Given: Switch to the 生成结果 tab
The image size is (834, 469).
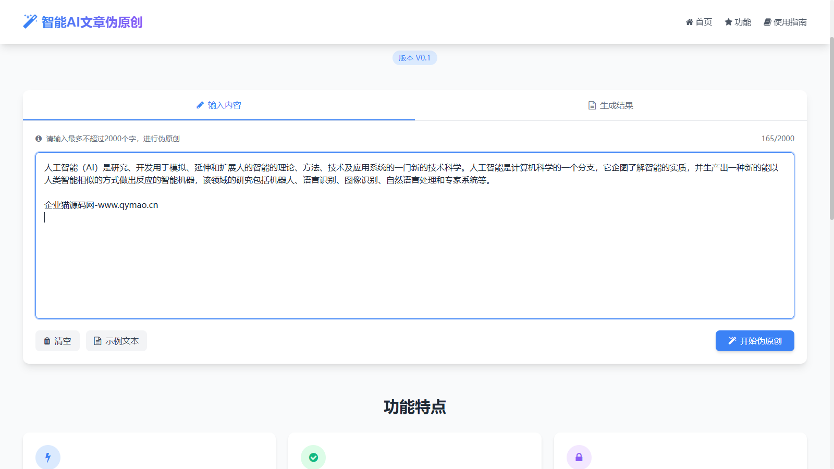Looking at the screenshot, I should pyautogui.click(x=610, y=105).
